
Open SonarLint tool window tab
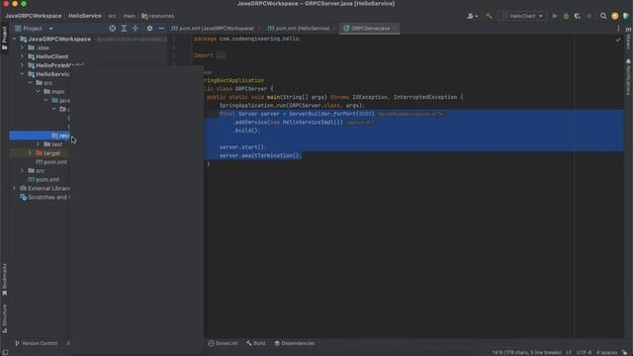click(223, 343)
